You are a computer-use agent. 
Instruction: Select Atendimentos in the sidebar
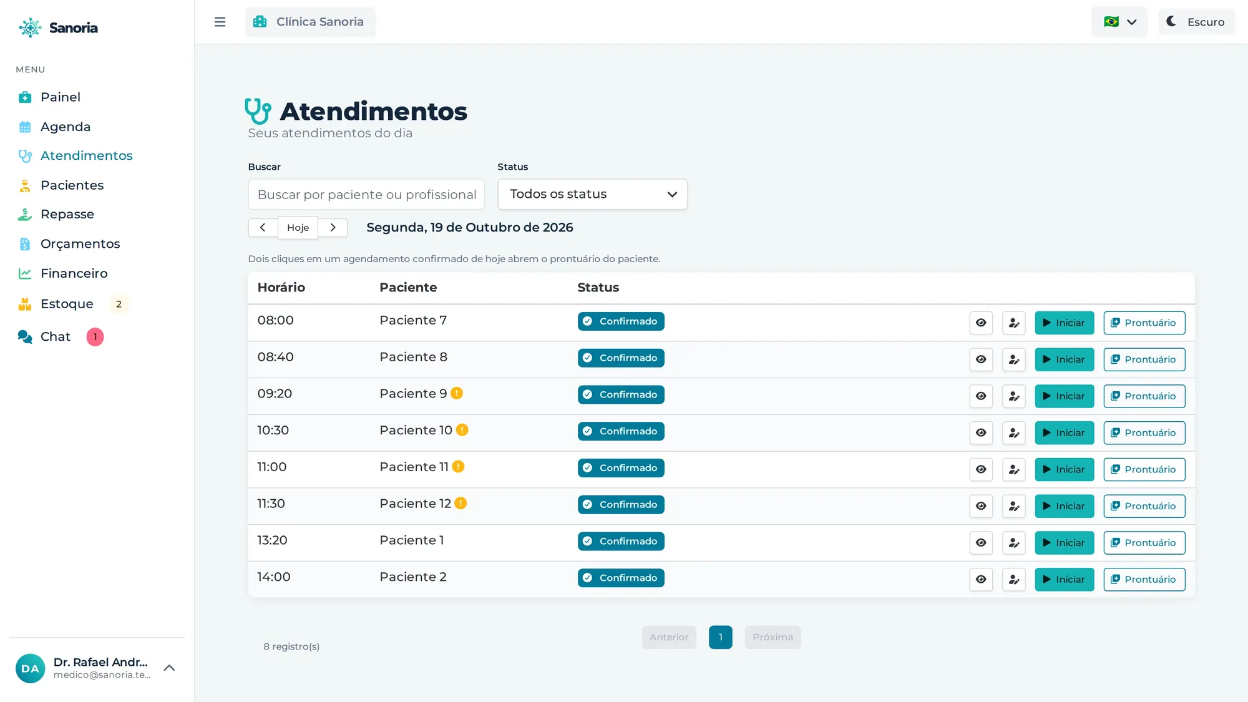87,155
